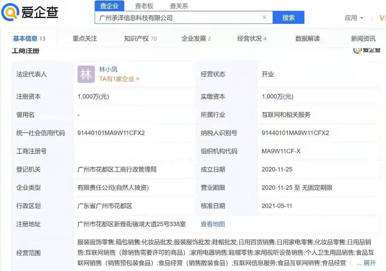
Task: Open legal representative 林小凤 link
Action: 108,69
